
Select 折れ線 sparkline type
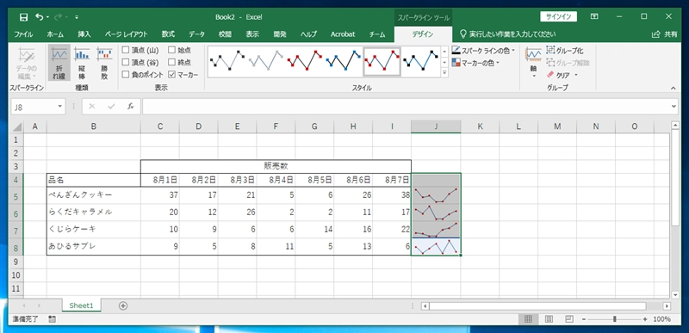point(59,63)
